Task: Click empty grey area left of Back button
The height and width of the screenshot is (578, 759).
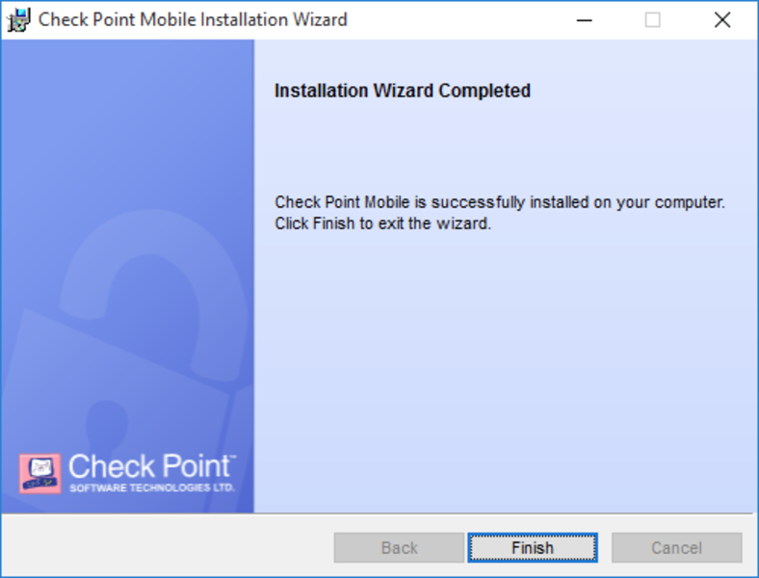Action: coord(167,547)
